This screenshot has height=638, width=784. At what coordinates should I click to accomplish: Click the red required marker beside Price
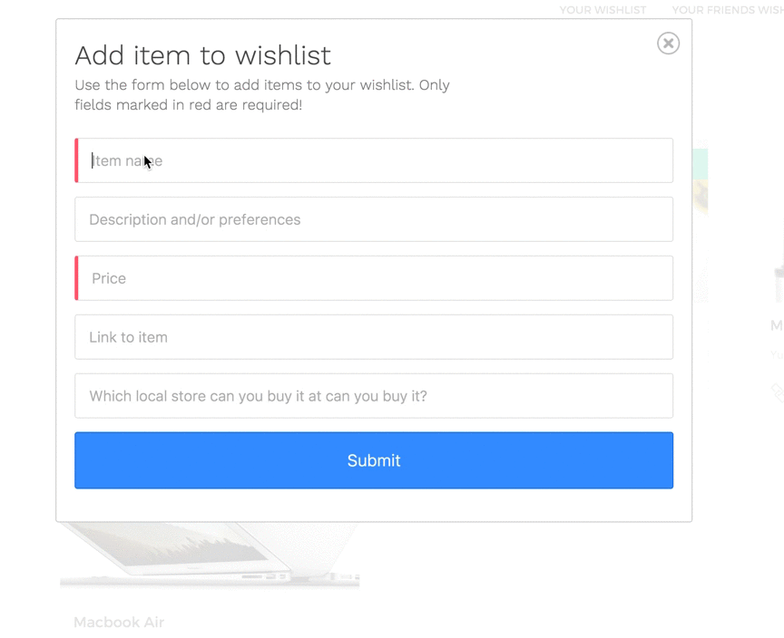76,278
